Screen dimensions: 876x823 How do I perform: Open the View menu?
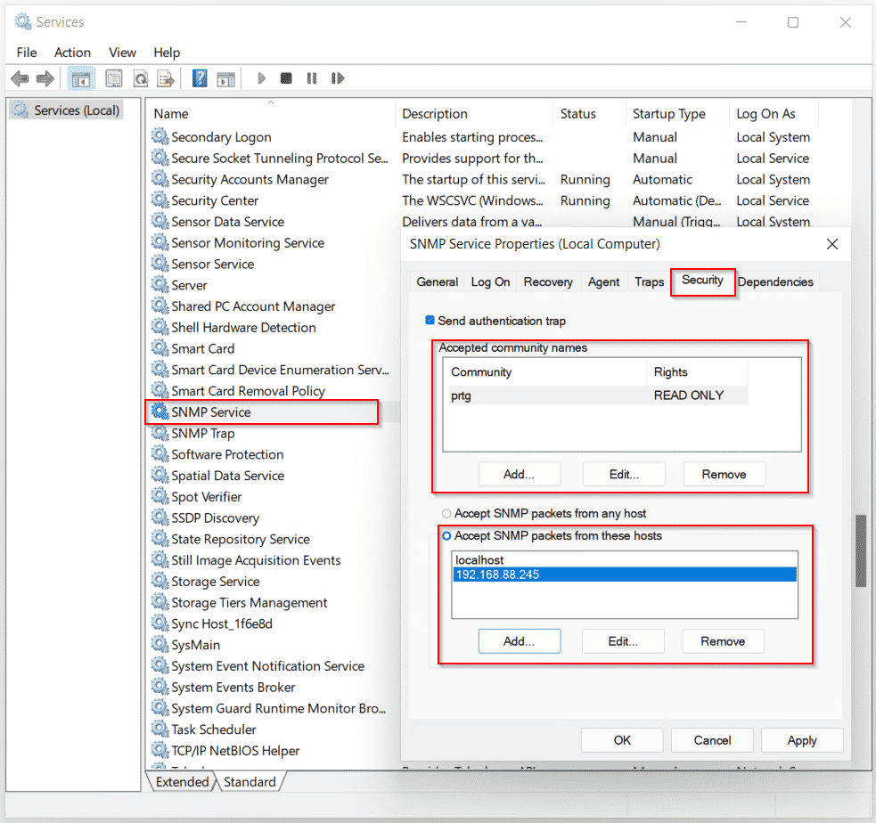122,53
